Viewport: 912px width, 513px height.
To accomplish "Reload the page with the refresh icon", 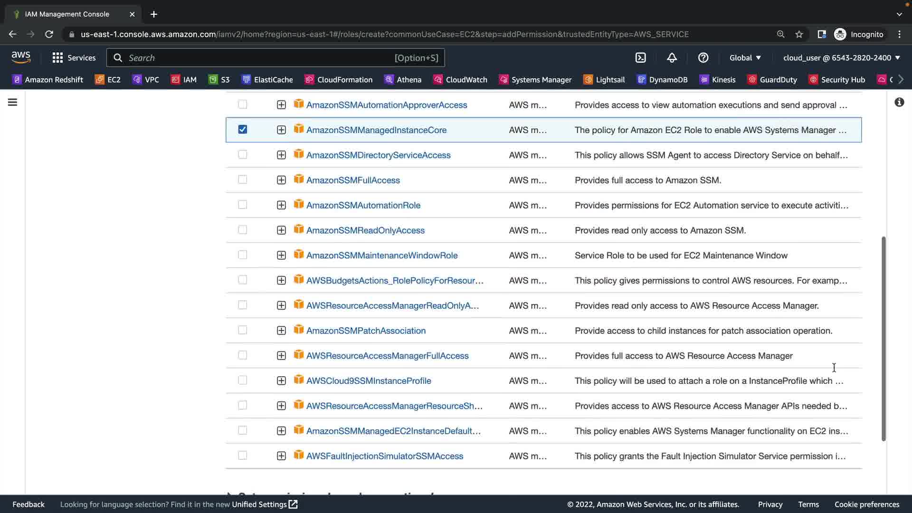I will [x=49, y=34].
